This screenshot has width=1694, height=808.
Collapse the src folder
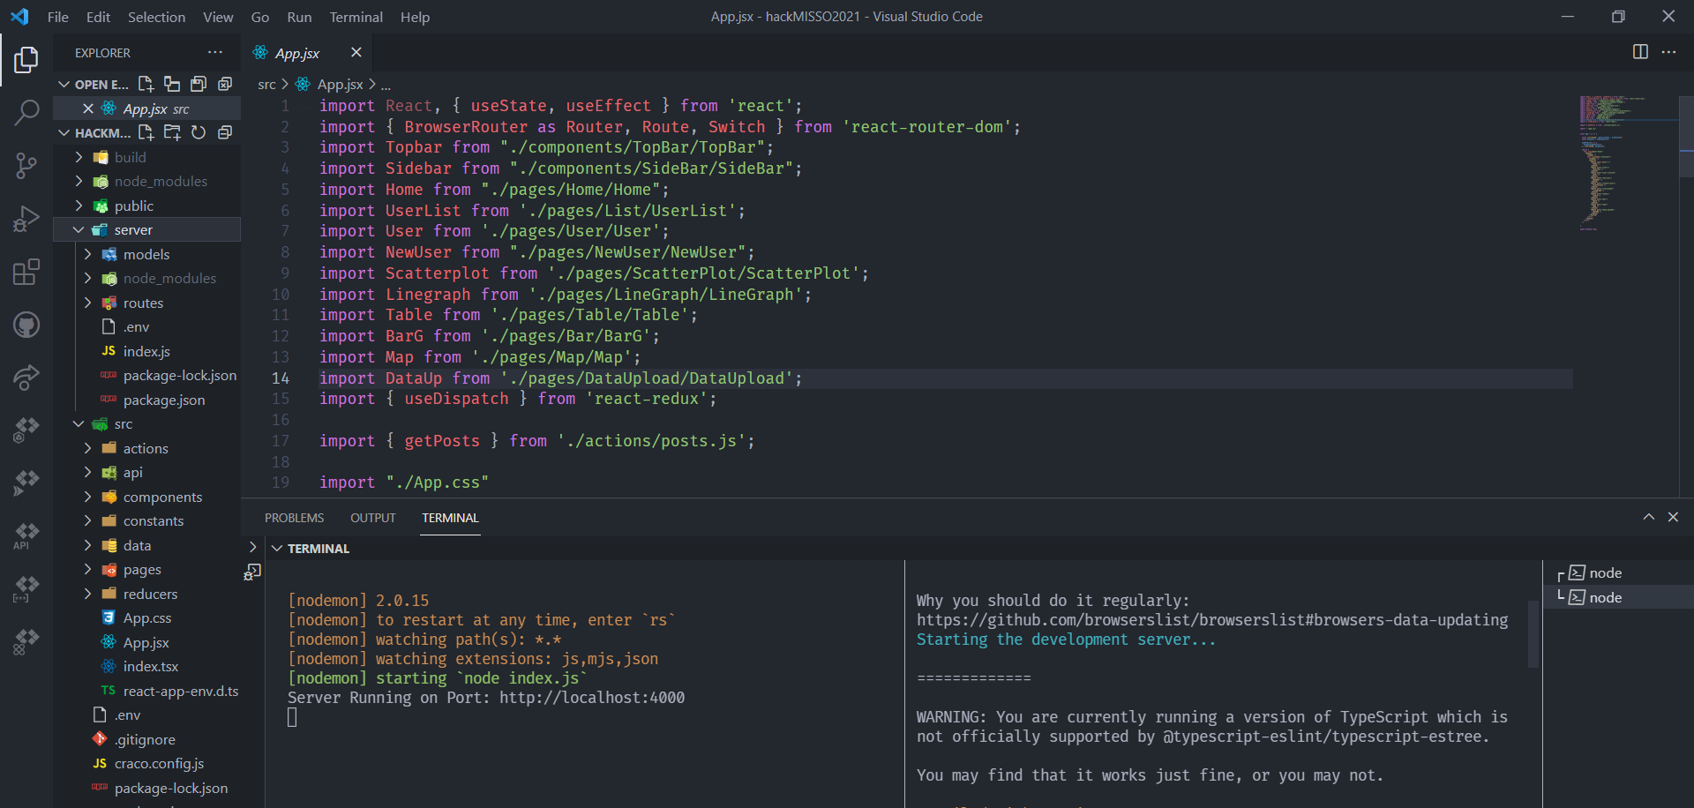[79, 424]
